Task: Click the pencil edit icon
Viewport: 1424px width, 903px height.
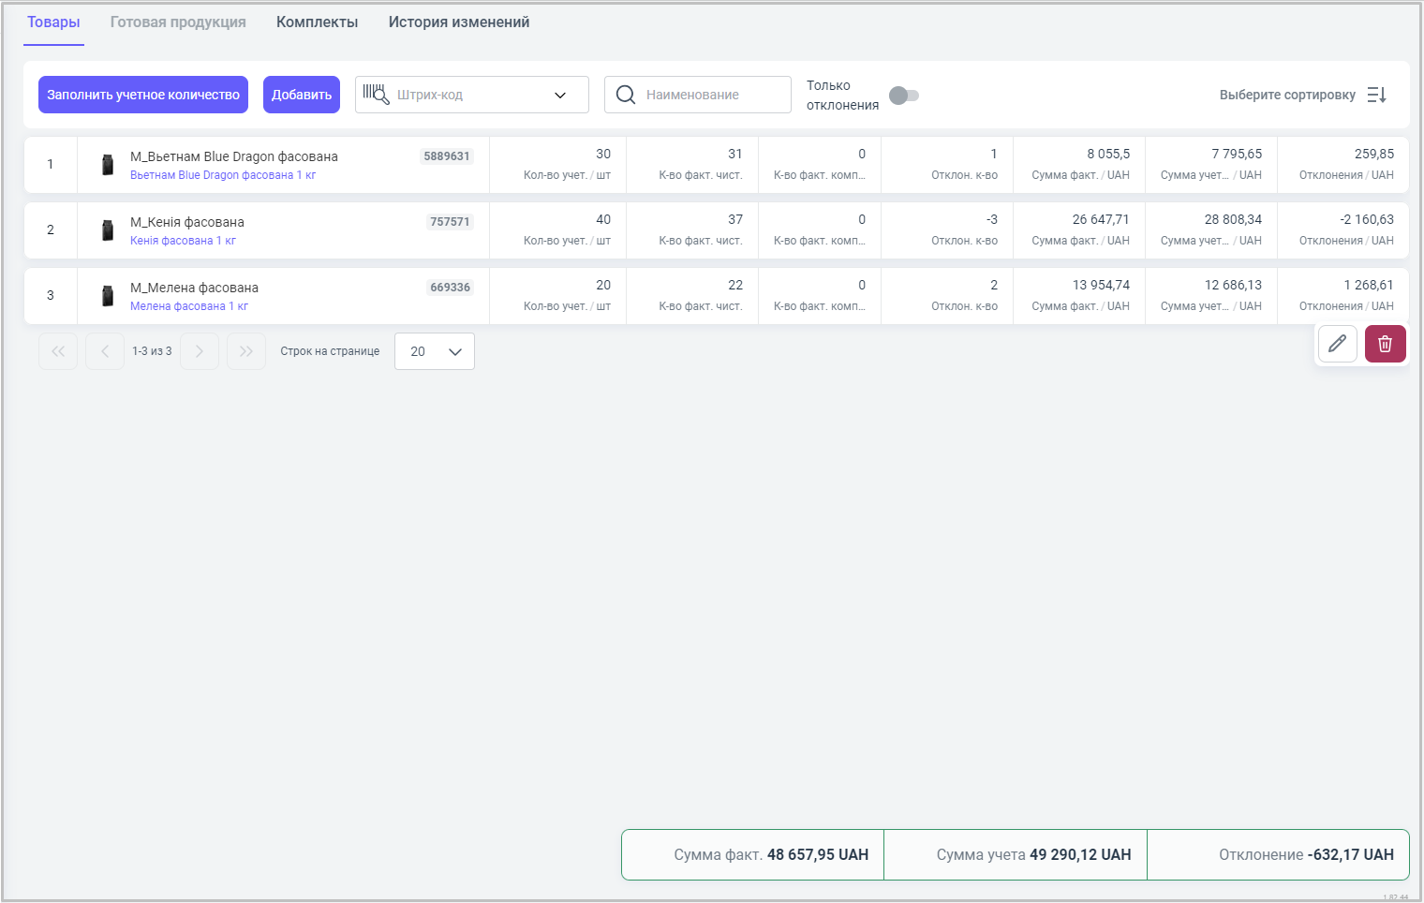Action: click(x=1337, y=344)
